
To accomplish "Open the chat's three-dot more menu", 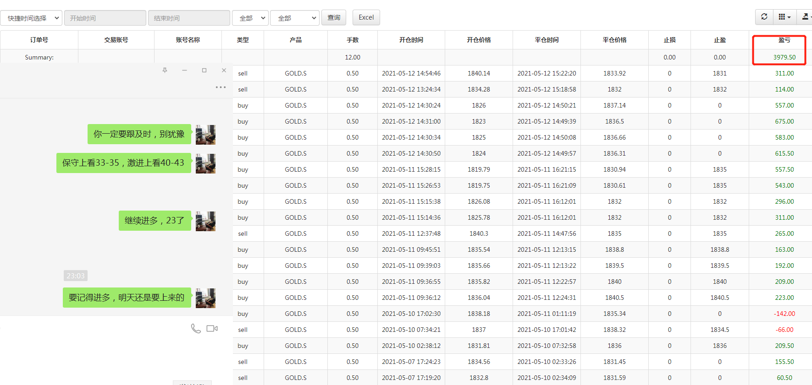I will click(221, 87).
